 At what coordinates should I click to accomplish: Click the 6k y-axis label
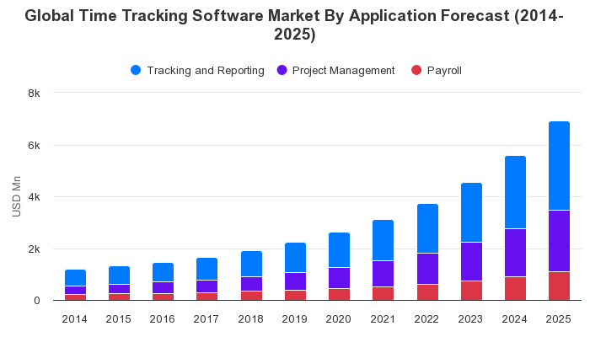[x=34, y=146]
